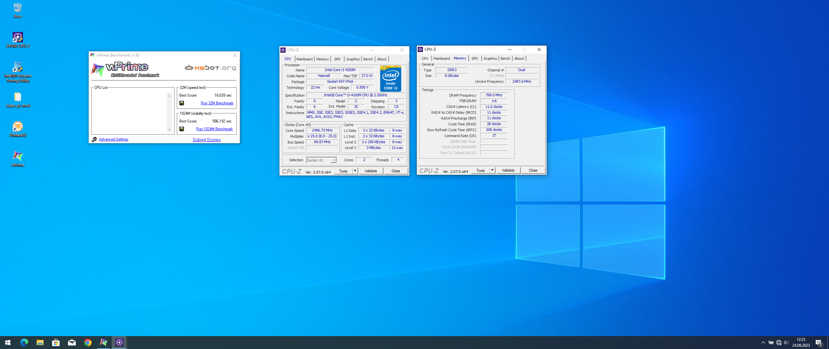Launch Microsoft Edge from the taskbar

tap(24, 343)
